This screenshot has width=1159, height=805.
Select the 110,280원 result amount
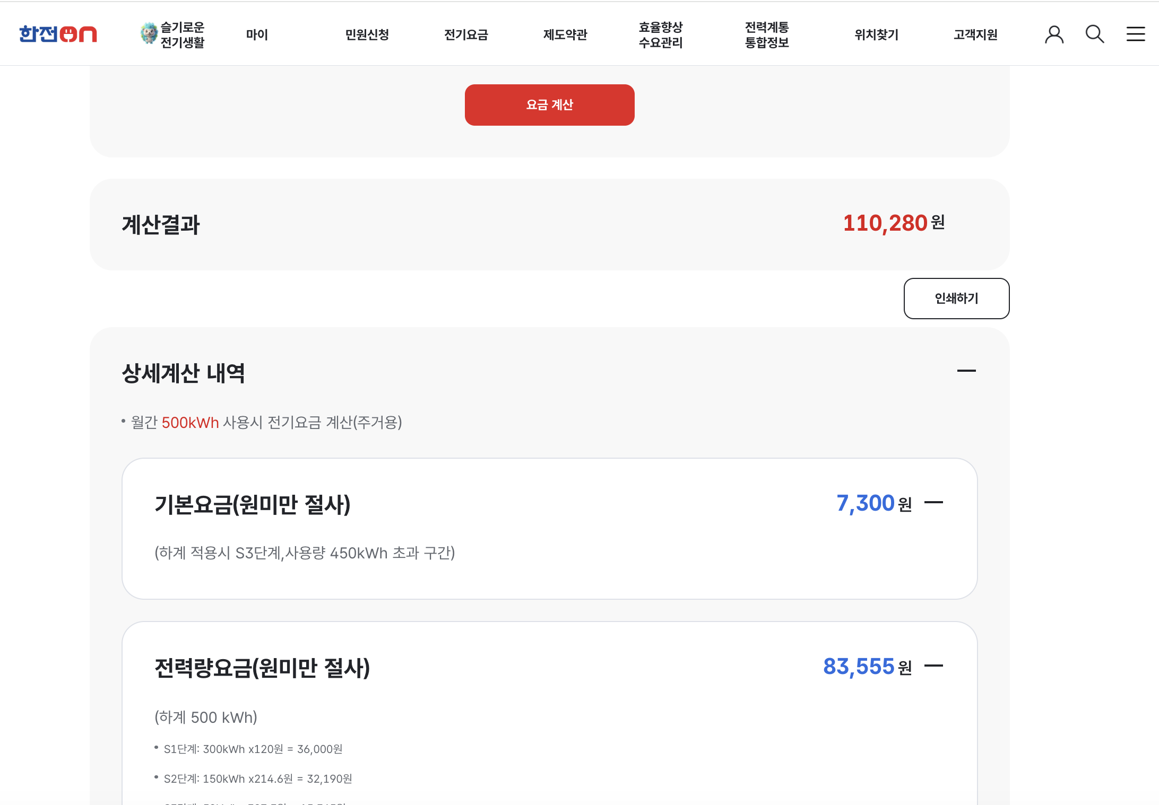(894, 223)
